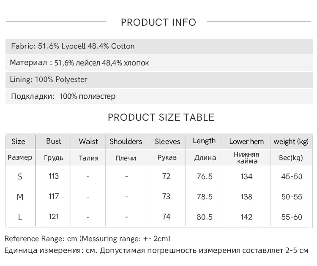Viewport: 317px width, 266px height.
Task: Select the Shoulders column header
Action: pyautogui.click(x=126, y=141)
